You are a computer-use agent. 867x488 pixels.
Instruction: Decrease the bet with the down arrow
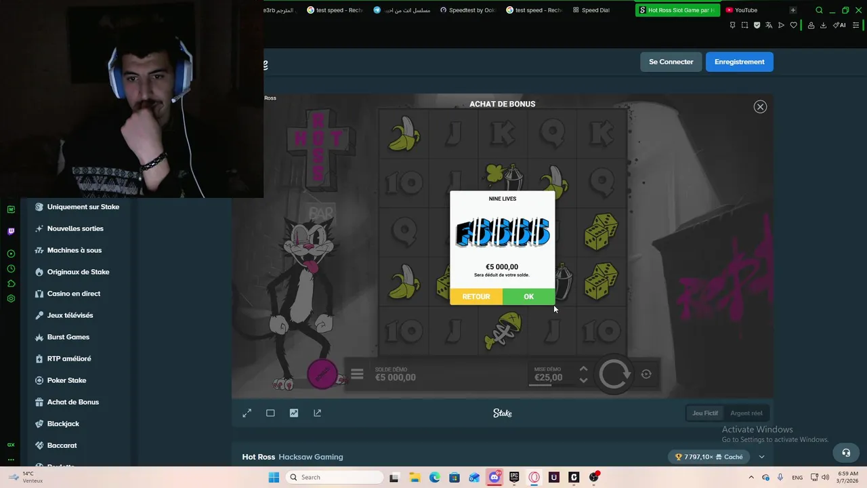(583, 380)
